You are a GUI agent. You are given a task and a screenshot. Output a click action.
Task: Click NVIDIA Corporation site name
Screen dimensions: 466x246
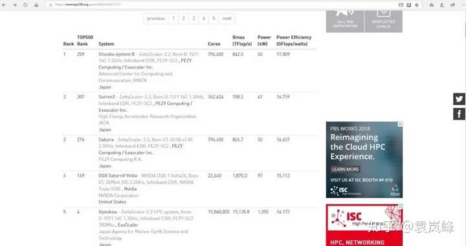pos(118,196)
